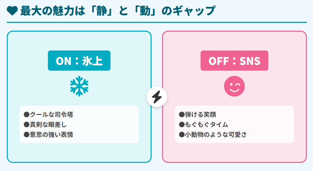Select the 意思の強い表情 list item

pyautogui.click(x=51, y=134)
